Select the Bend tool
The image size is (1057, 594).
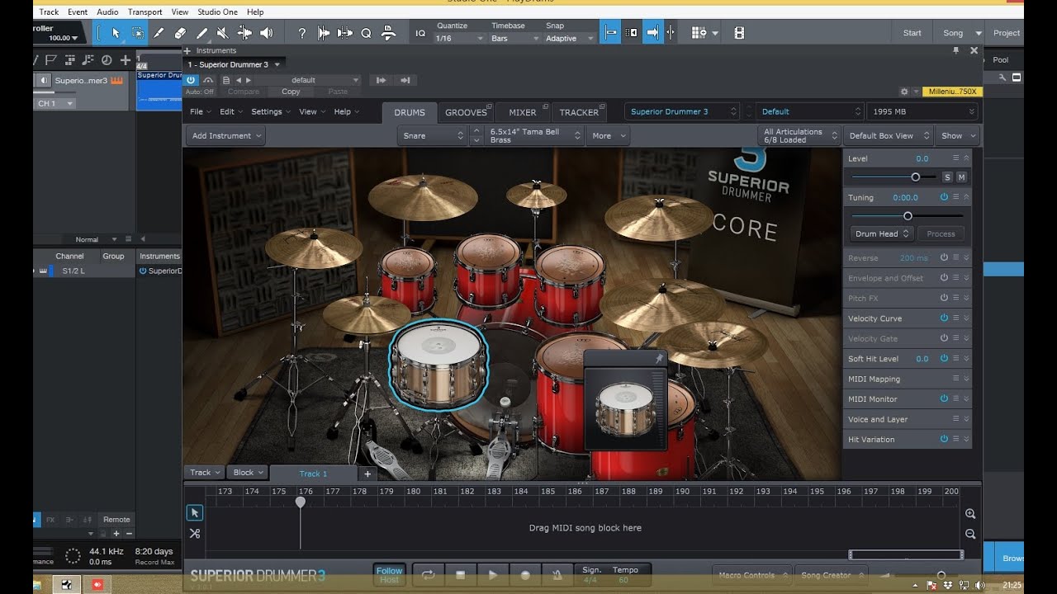coord(244,33)
